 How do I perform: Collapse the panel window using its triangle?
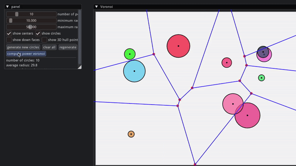pyautogui.click(x=7, y=7)
